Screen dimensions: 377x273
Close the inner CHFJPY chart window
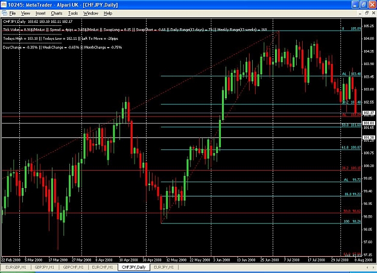(x=373, y=13)
